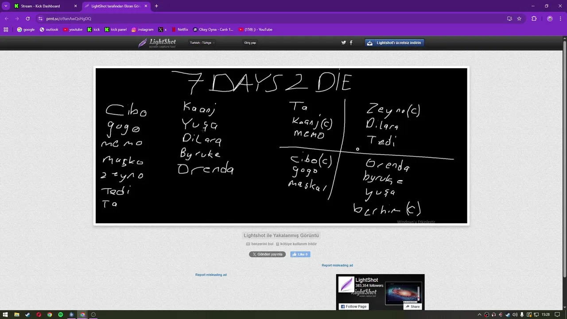The height and width of the screenshot is (319, 567).
Task: Show hidden system tray icons
Action: [479, 315]
